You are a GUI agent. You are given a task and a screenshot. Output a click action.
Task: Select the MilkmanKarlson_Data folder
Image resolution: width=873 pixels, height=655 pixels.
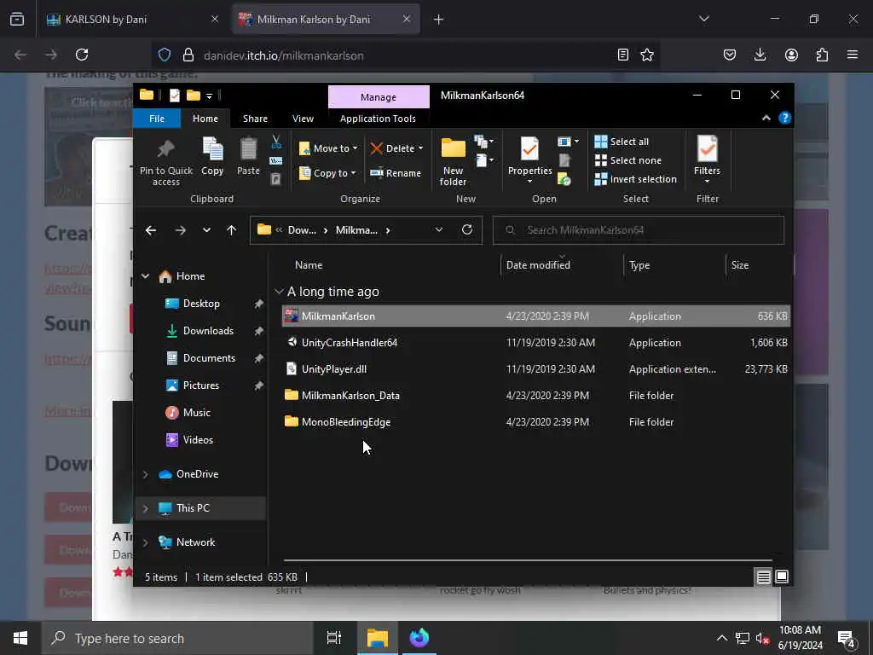pos(535,396)
